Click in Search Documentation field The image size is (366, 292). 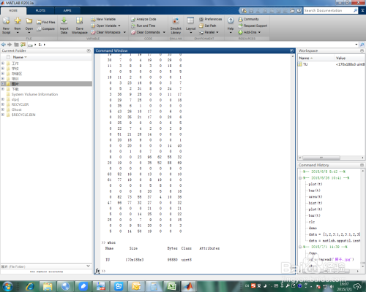pyautogui.click(x=328, y=10)
